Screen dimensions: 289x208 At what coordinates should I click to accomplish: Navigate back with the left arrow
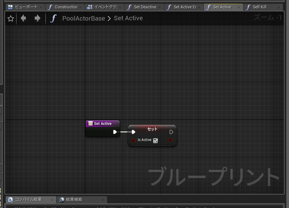pyautogui.click(x=23, y=18)
